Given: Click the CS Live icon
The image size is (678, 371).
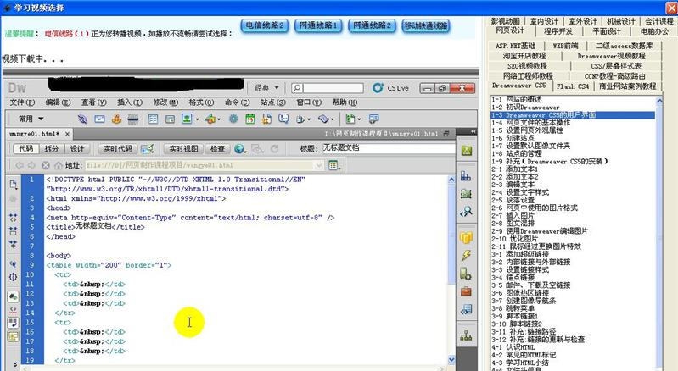Looking at the screenshot, I should coord(378,88).
